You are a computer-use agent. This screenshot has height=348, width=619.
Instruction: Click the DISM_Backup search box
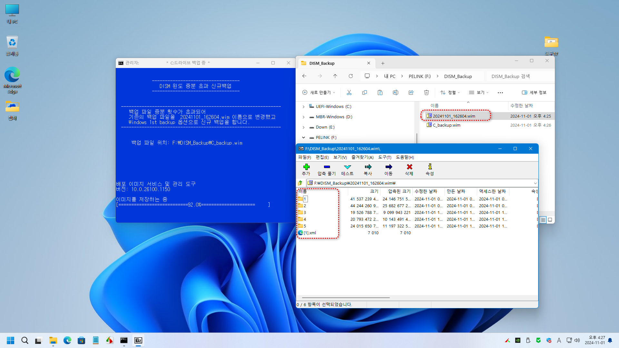pos(520,76)
